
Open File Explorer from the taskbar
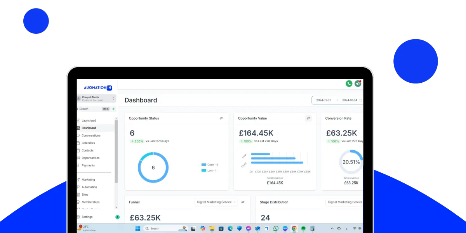pyautogui.click(x=212, y=228)
